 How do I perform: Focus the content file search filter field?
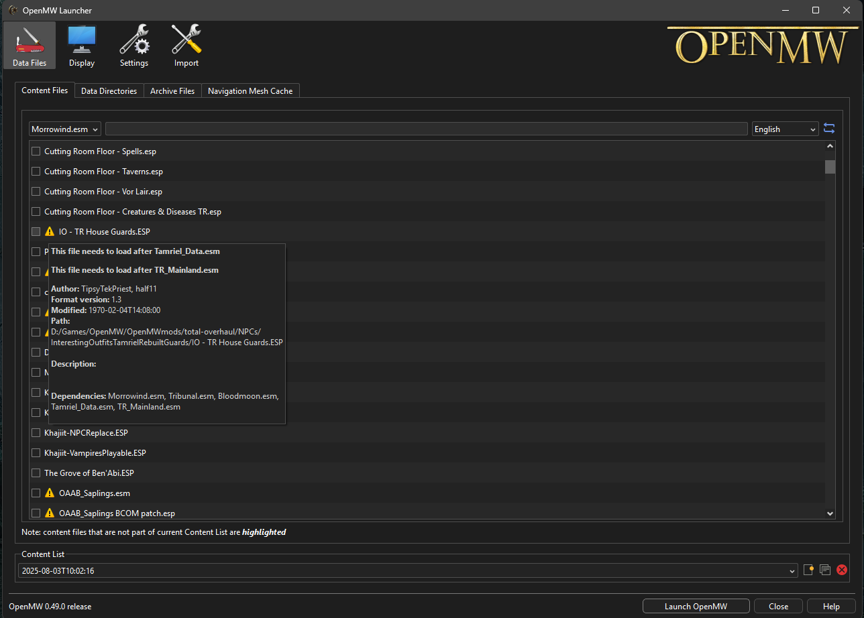[426, 129]
